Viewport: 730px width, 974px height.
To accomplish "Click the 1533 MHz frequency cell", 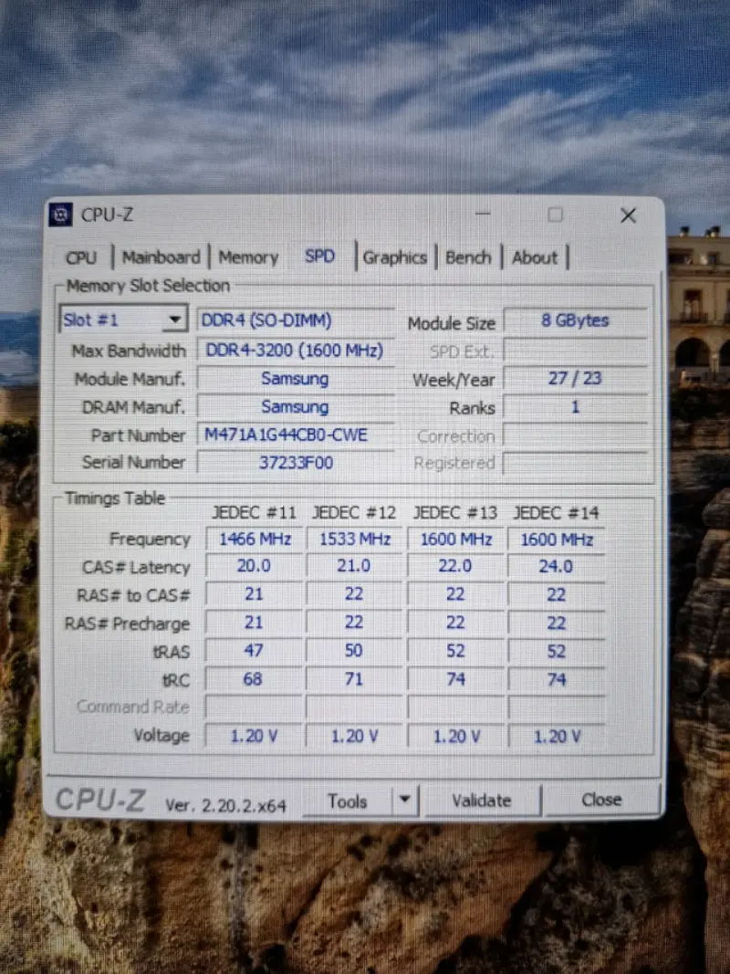I will tap(354, 539).
